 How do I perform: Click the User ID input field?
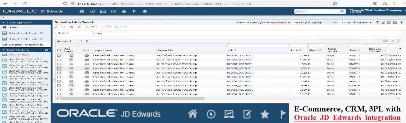[113, 34]
